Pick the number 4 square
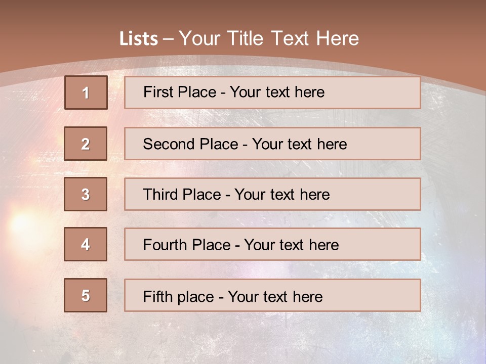The width and height of the screenshot is (486, 364). [x=86, y=244]
